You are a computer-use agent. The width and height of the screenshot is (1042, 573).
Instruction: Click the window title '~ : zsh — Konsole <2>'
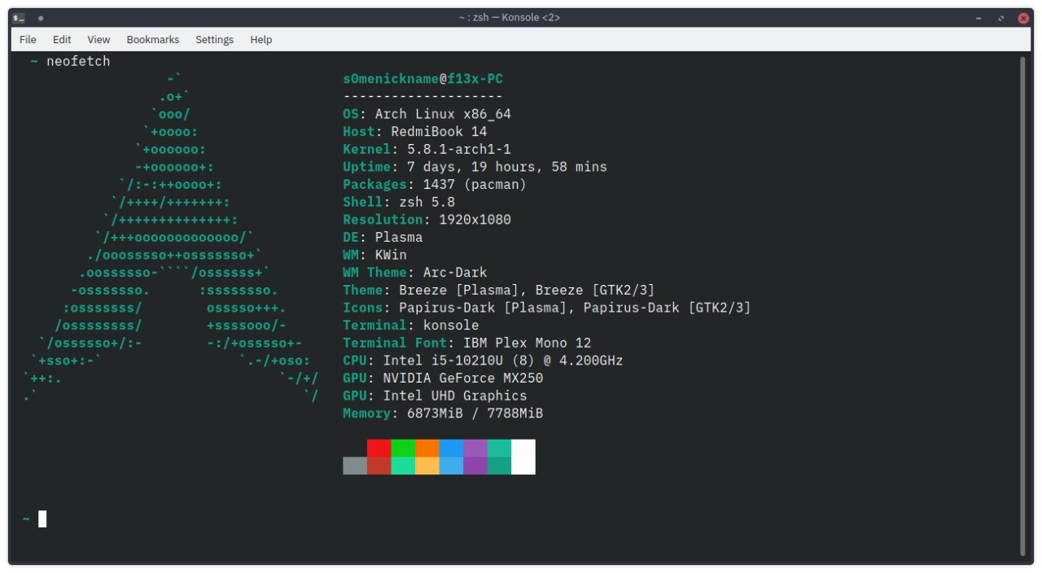510,17
